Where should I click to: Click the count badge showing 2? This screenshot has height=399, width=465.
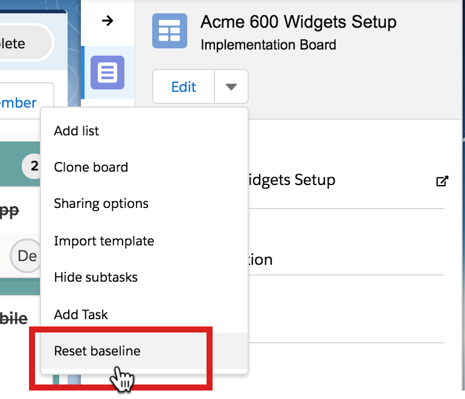point(32,166)
